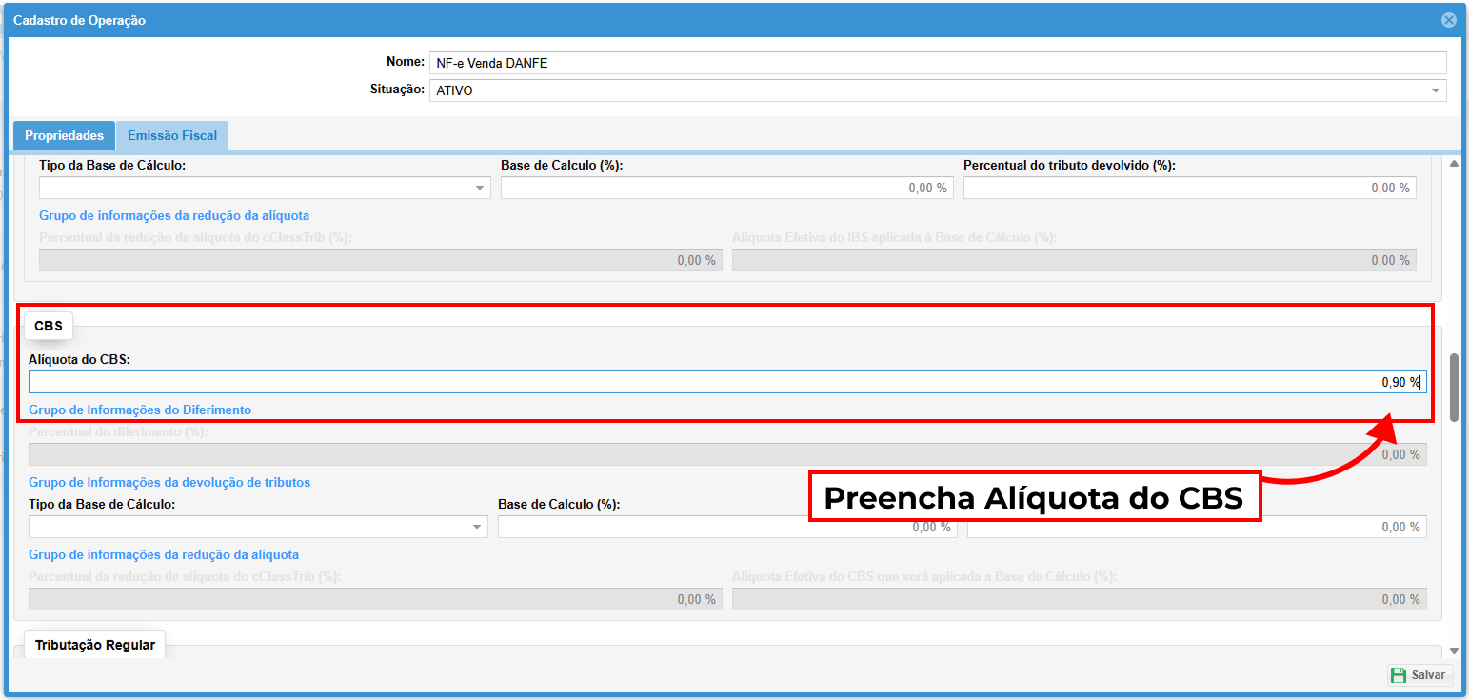The width and height of the screenshot is (1469, 700).
Task: Click the CBS section header label
Action: click(49, 326)
